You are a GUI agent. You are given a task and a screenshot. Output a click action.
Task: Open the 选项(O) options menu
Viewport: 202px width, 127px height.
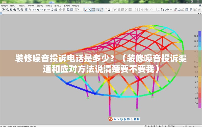[58, 6]
